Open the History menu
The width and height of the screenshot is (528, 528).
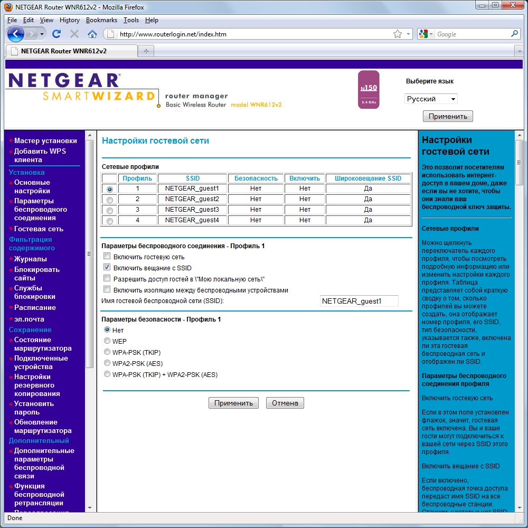(69, 20)
